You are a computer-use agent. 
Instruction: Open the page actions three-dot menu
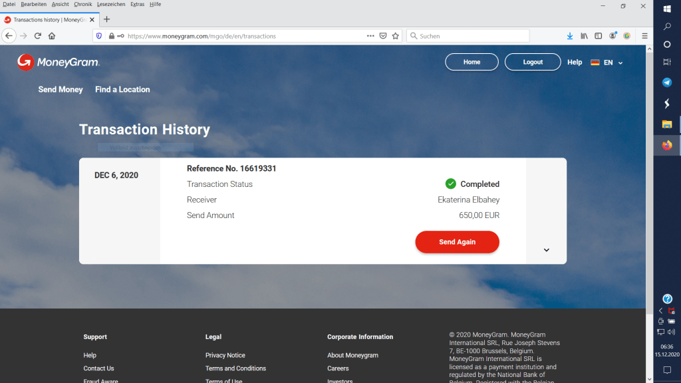tap(370, 36)
